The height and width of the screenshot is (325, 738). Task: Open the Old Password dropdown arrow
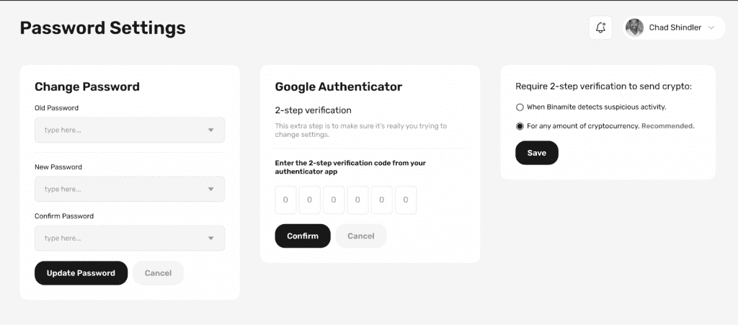click(211, 130)
